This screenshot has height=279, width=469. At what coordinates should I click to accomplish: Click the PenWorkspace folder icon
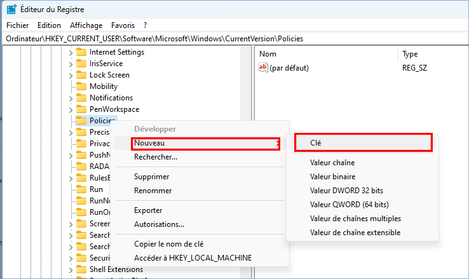pyautogui.click(x=81, y=109)
